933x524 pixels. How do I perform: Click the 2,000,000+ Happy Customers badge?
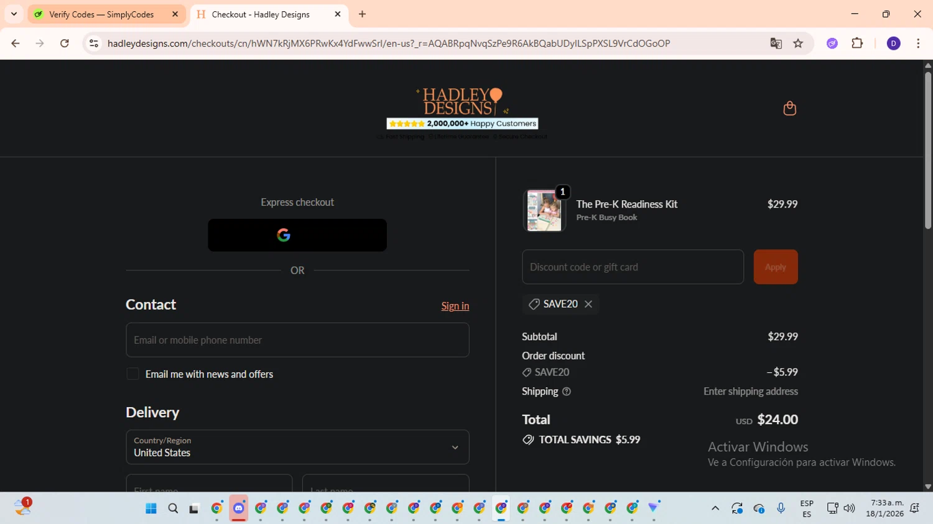tap(462, 124)
